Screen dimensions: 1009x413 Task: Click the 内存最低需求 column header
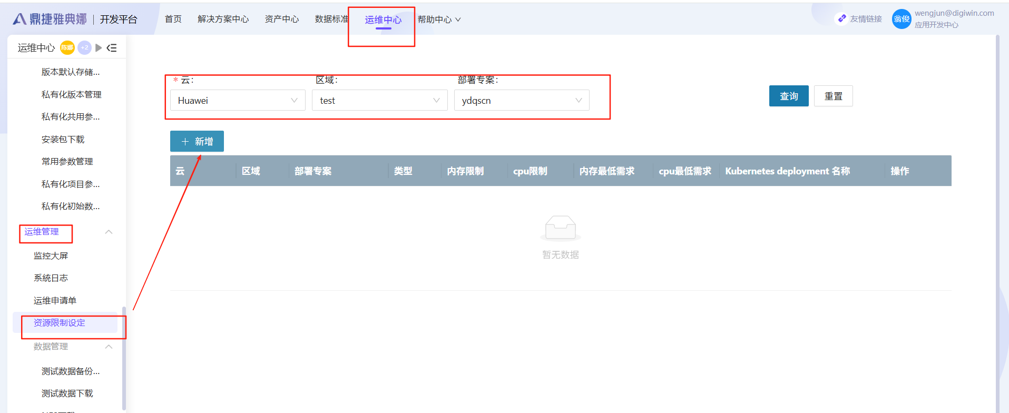(607, 171)
